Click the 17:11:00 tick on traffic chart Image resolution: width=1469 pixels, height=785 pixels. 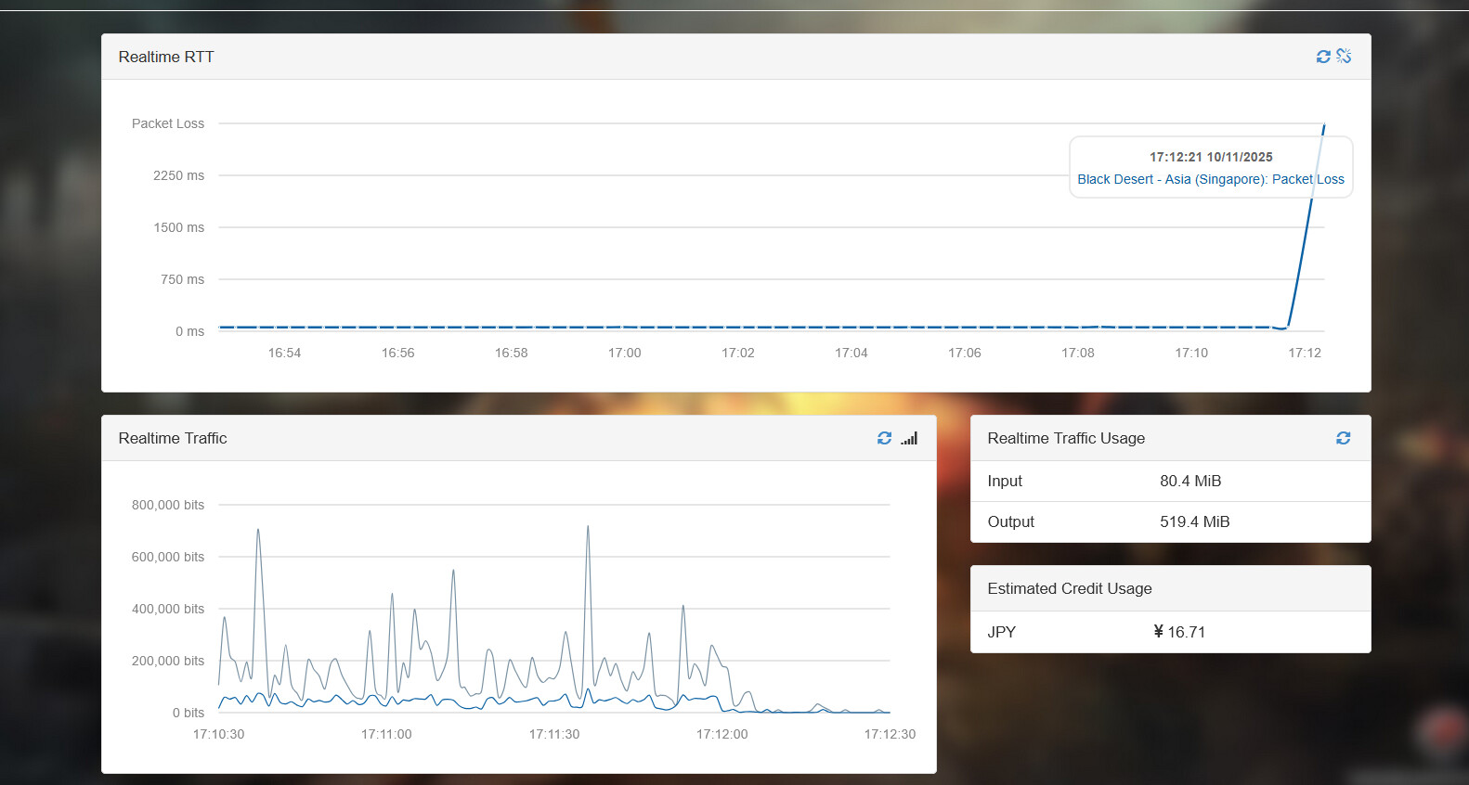coord(386,734)
